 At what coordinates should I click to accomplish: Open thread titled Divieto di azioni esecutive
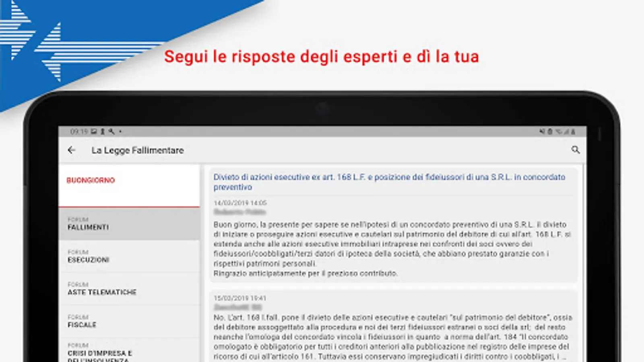(x=389, y=182)
